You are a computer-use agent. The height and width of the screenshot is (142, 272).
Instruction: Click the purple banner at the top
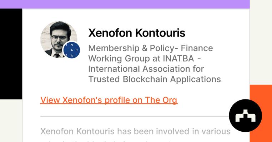click(125, 4)
